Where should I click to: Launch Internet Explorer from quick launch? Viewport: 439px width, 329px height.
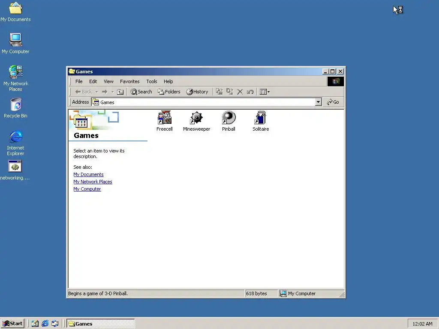point(45,324)
